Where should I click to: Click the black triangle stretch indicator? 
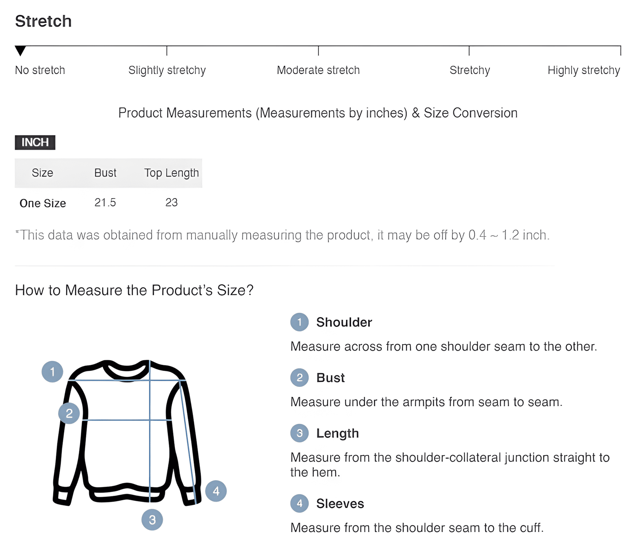tap(20, 51)
